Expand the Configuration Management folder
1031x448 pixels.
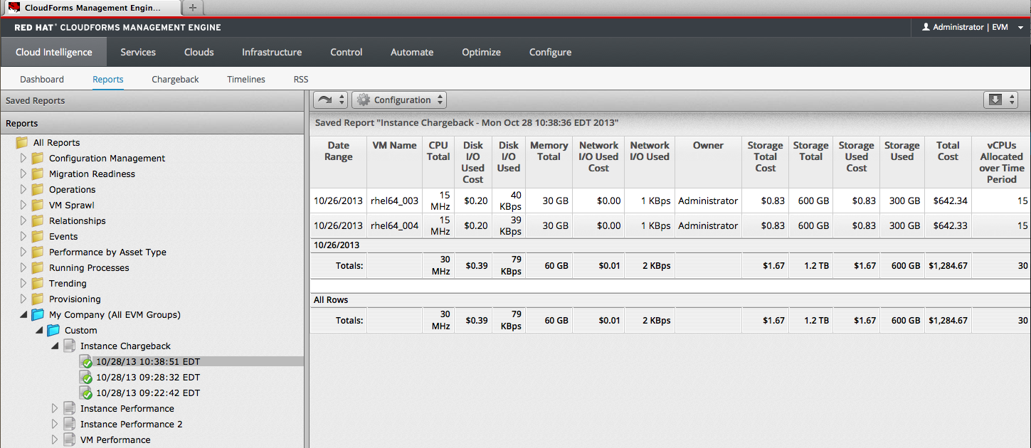coord(23,159)
